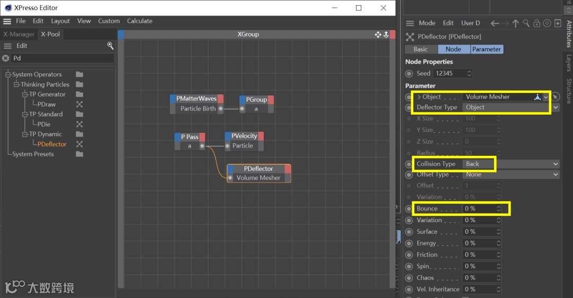573x298 pixels.
Task: Toggle the Seed parameter port circle
Action: [x=409, y=73]
